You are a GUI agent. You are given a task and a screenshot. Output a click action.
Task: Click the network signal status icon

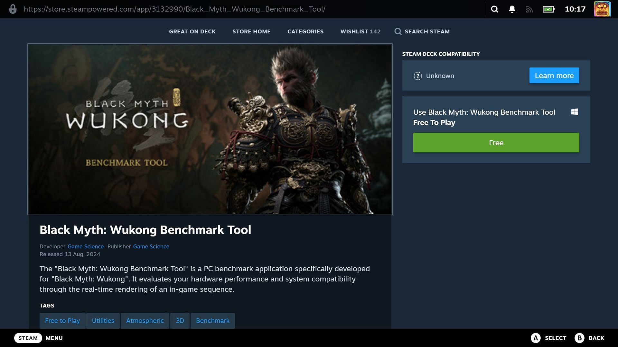pos(529,9)
